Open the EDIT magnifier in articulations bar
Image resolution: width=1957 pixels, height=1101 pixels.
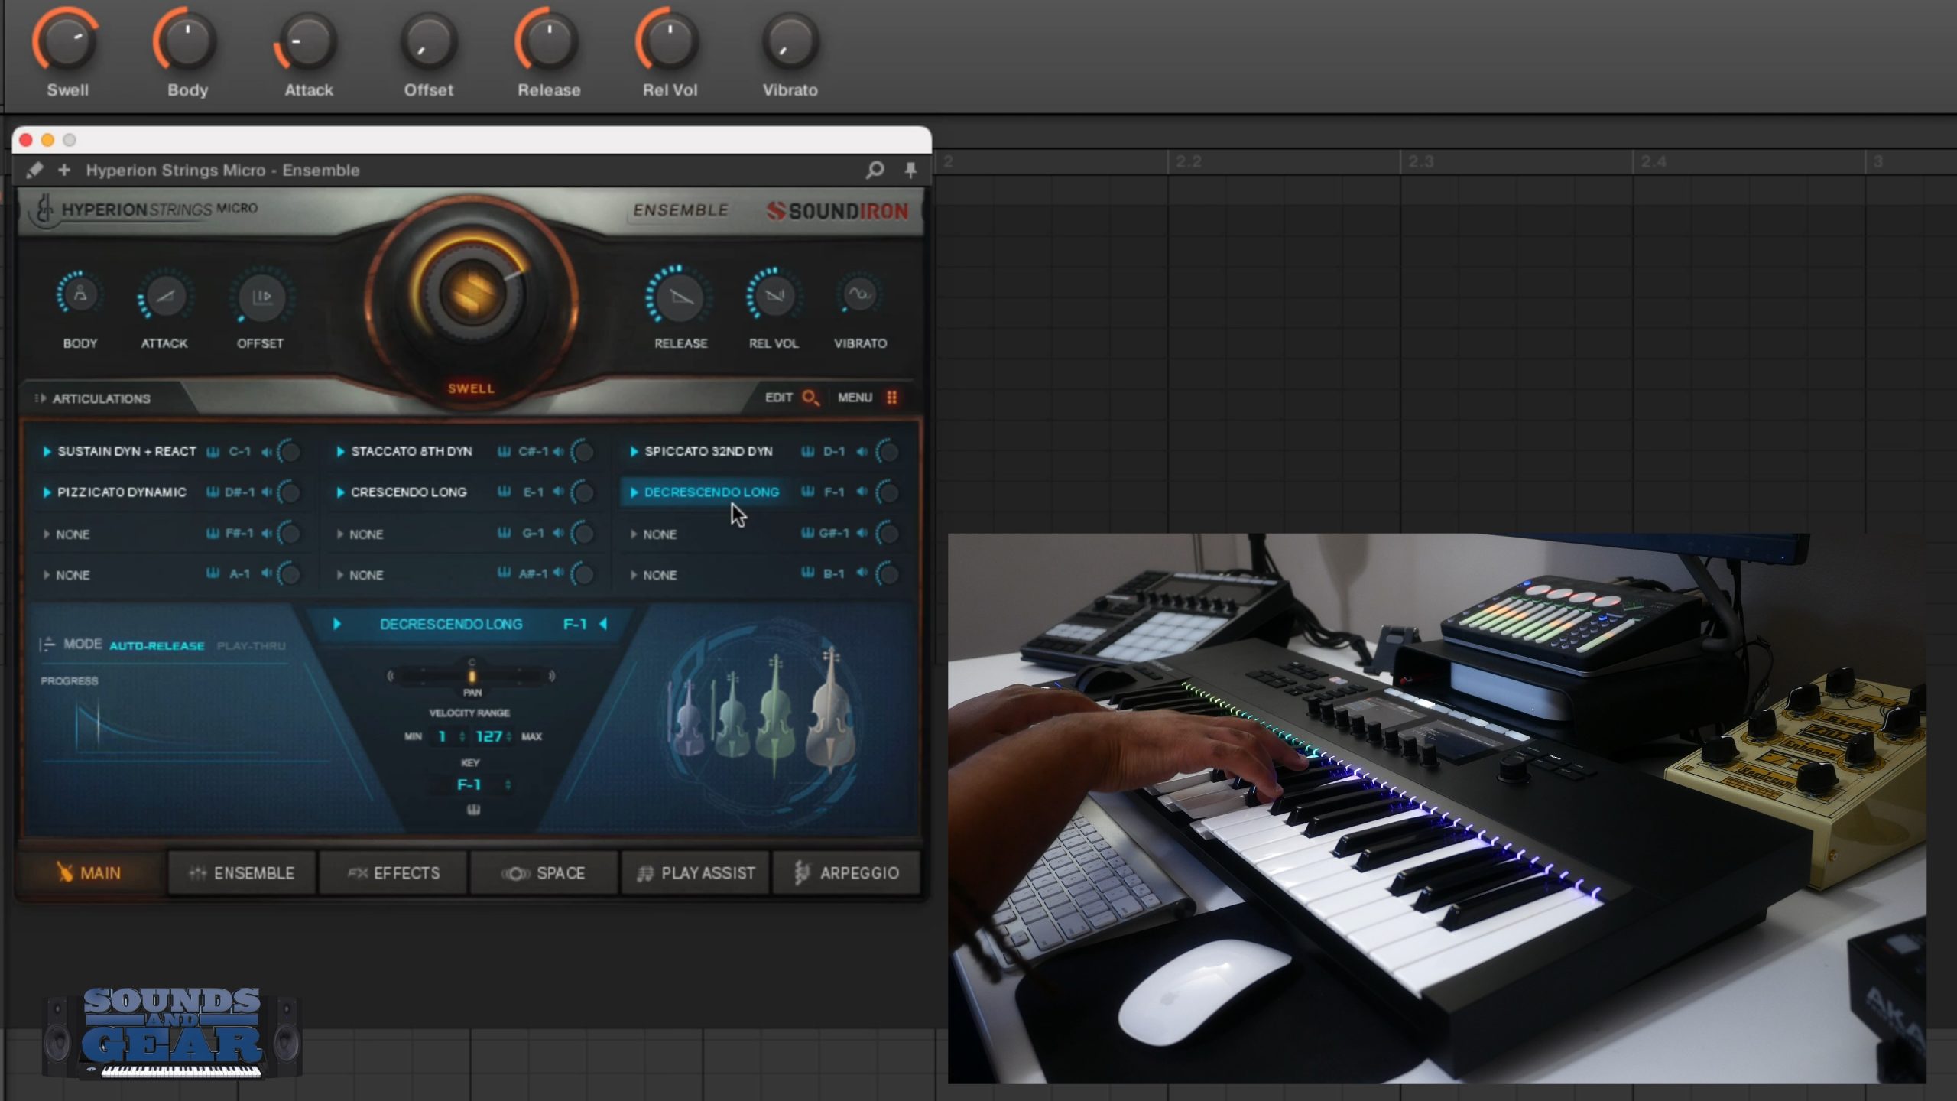coord(810,398)
